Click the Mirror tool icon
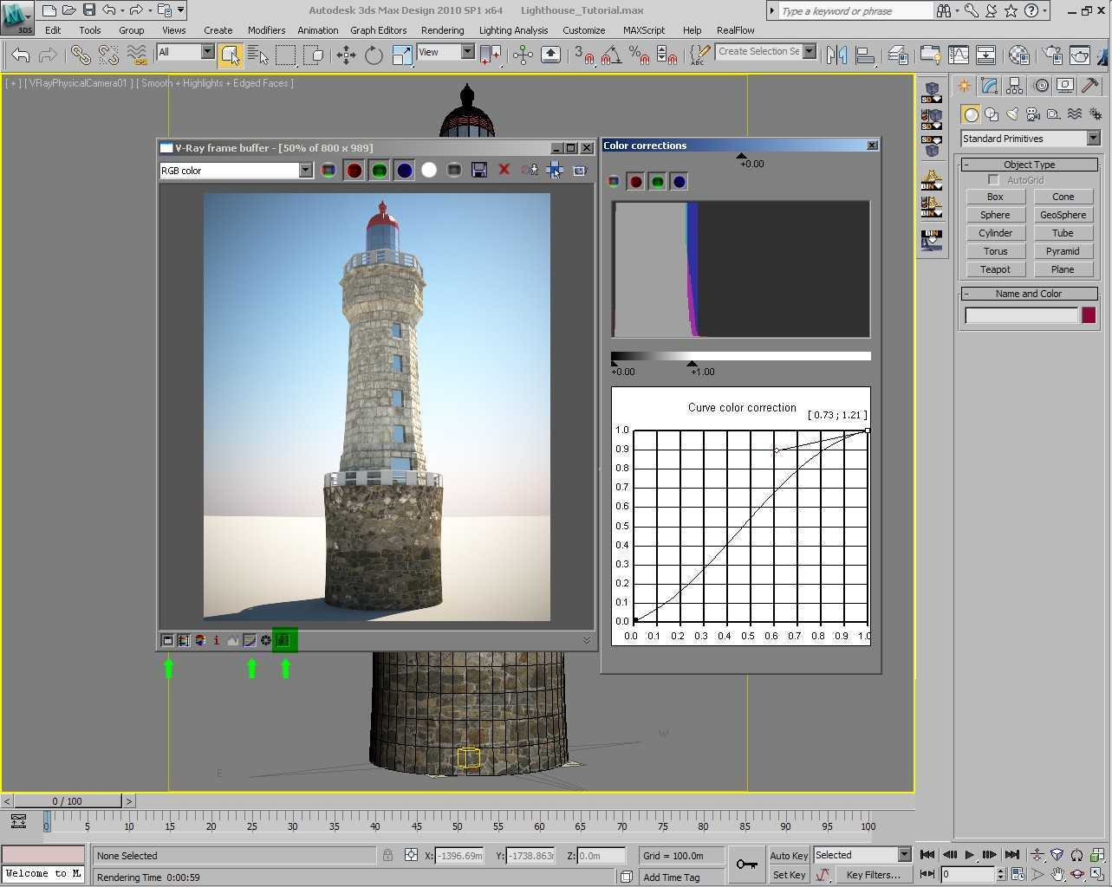The height and width of the screenshot is (887, 1112). [x=836, y=55]
